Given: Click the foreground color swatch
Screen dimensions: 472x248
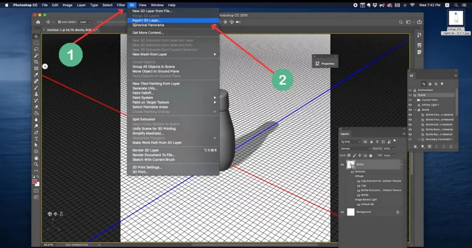Looking at the screenshot, I should point(35,182).
